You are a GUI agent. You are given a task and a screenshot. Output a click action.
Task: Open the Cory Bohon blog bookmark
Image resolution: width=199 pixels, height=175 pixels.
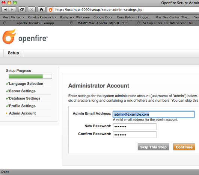[x=134, y=17]
